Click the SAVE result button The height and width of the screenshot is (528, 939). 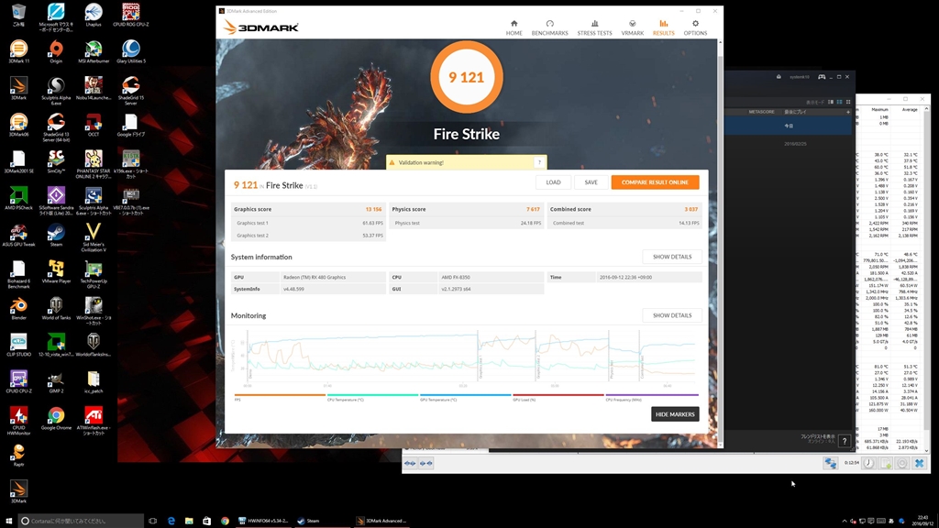(591, 182)
